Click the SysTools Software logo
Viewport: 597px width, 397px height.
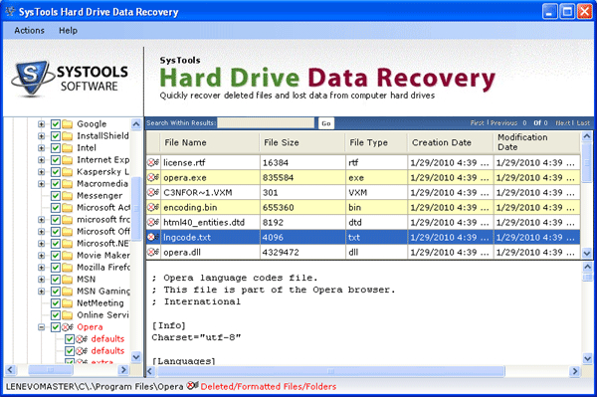coord(70,78)
